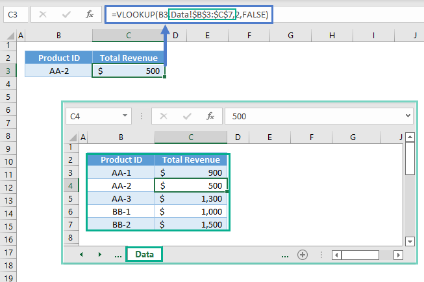Viewport: 424px width, 282px height.
Task: Switch to the Data sheet tab
Action: point(144,255)
